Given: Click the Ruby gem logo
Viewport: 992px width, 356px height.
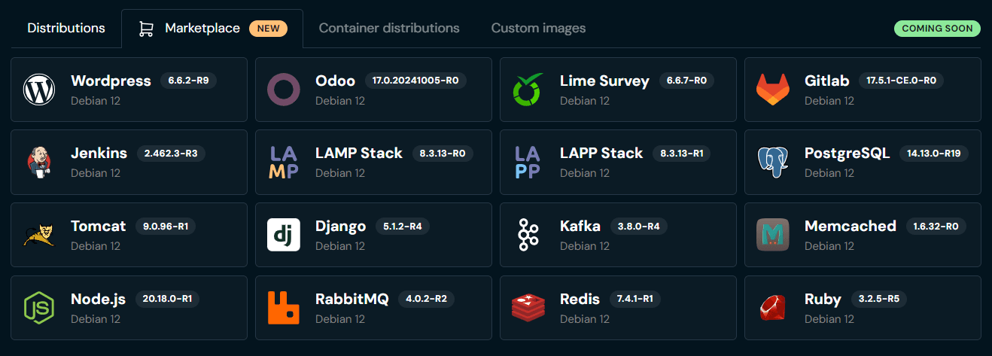Looking at the screenshot, I should point(773,308).
